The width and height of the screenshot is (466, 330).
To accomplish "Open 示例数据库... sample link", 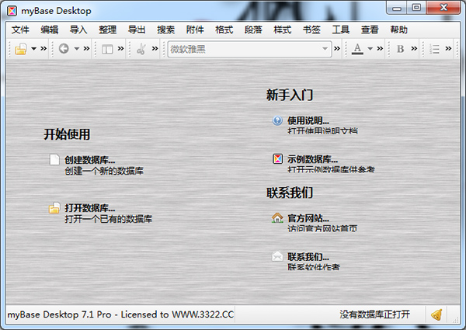I will [312, 159].
